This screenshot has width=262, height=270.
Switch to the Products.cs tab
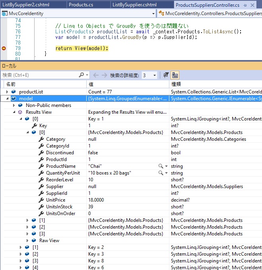[82, 5]
